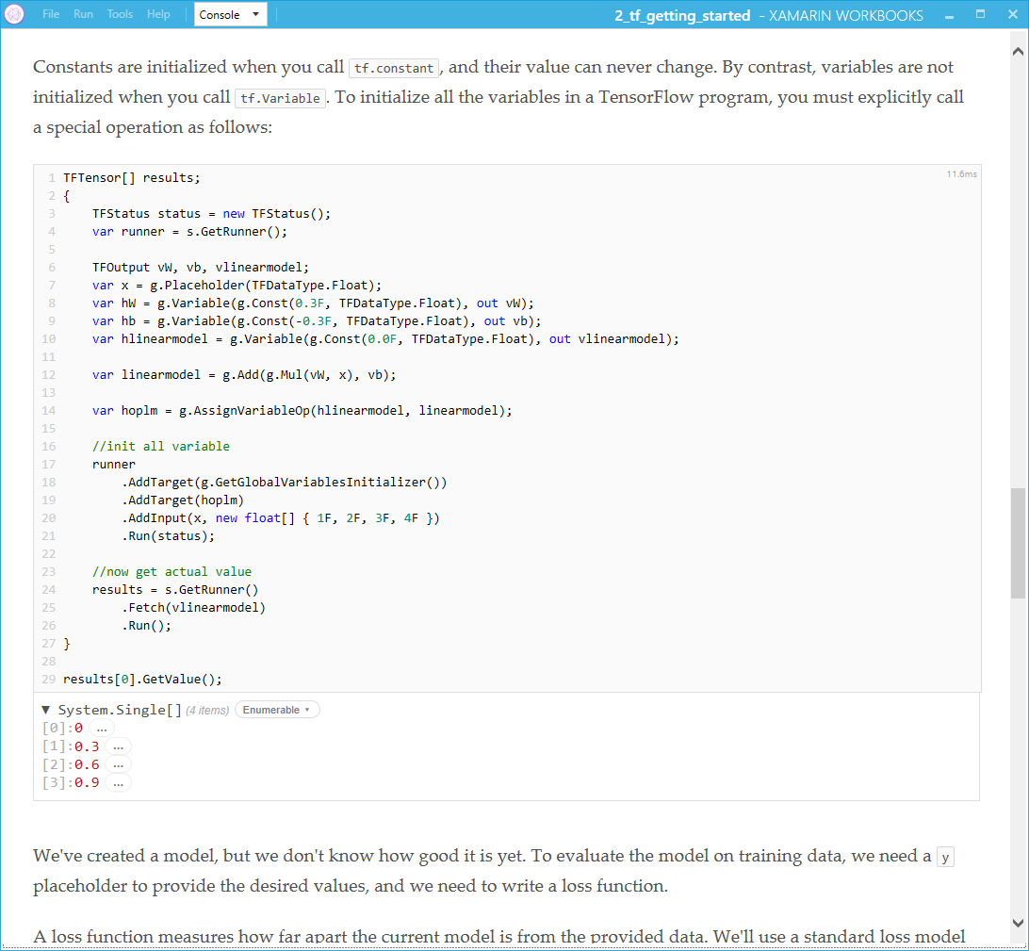Viewport: 1029px width, 951px height.
Task: Click the tf.Variable inline code
Action: click(x=280, y=98)
